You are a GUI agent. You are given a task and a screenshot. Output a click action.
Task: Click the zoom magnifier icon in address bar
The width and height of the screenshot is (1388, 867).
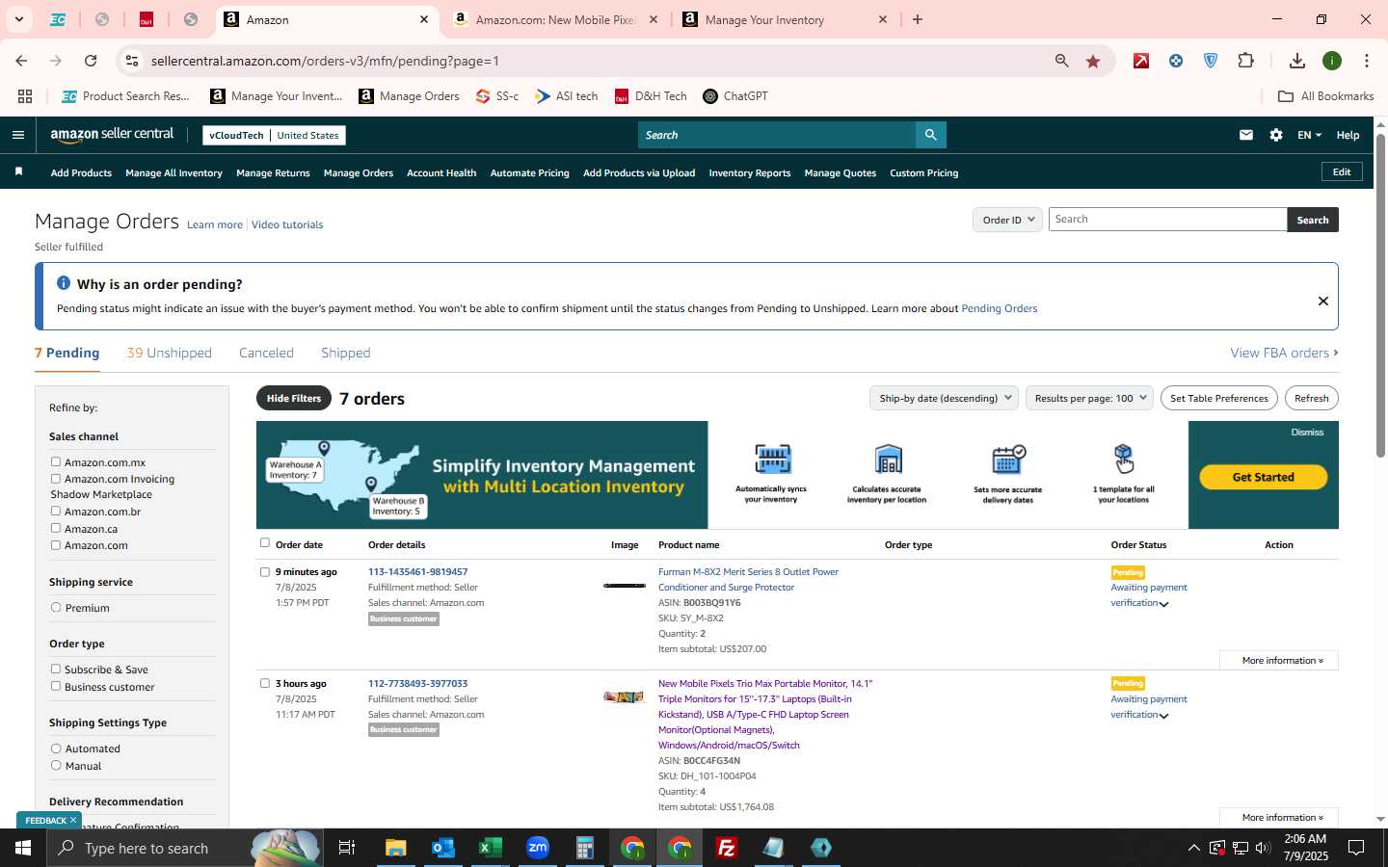click(1061, 61)
